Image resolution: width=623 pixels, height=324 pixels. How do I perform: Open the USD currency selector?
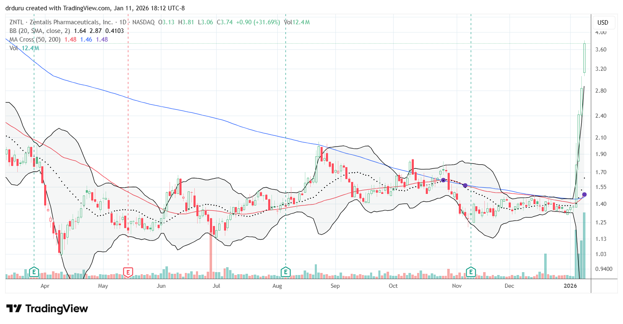[x=603, y=22]
